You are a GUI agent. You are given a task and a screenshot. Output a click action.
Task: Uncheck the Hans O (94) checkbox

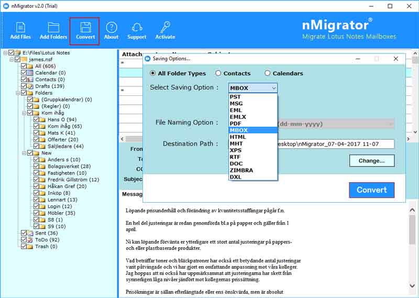pos(36,119)
